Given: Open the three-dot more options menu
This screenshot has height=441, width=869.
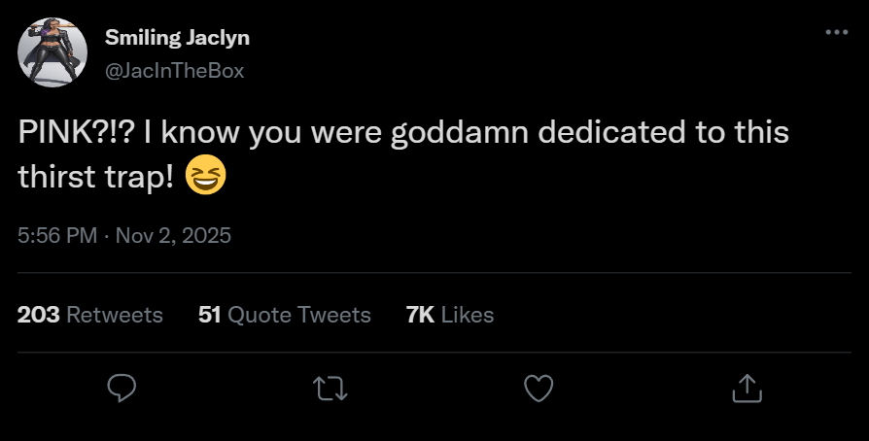Looking at the screenshot, I should click(x=836, y=32).
